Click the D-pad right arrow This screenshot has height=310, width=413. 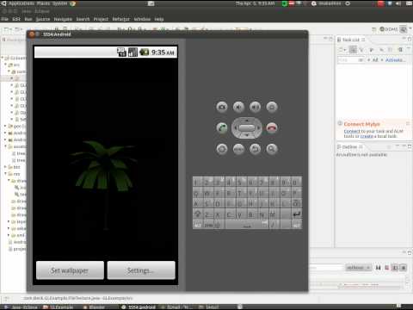[257, 127]
